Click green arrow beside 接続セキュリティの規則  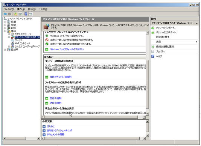click(47, 77)
